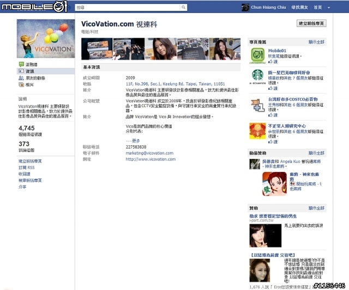
Task: Click the 373 talking-about count
Action: point(24,144)
